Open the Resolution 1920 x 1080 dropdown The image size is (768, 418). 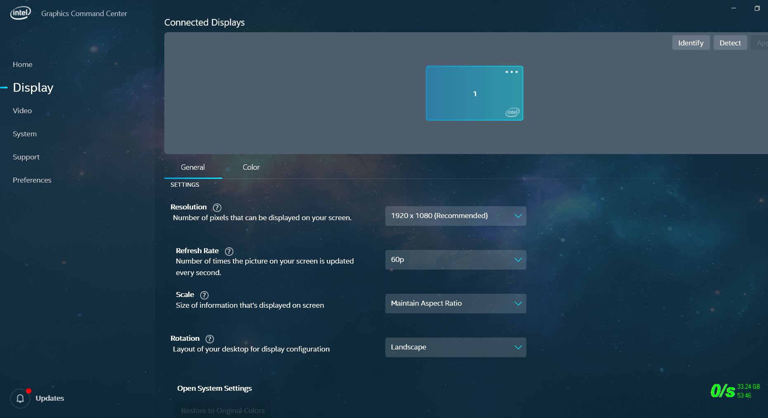(x=455, y=216)
